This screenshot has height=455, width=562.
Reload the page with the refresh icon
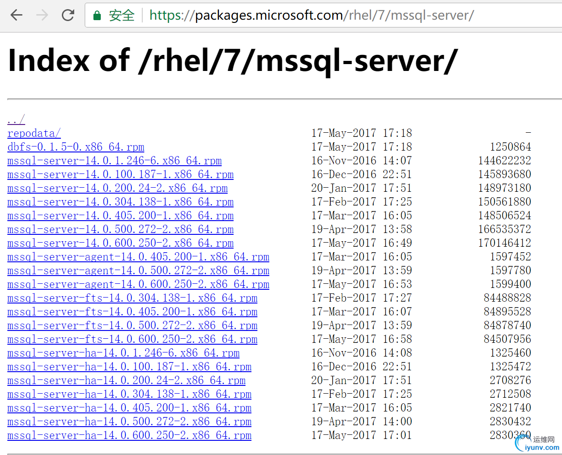[x=68, y=15]
